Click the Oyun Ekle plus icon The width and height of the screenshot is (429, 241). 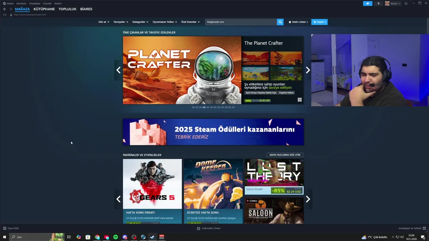click(5, 228)
